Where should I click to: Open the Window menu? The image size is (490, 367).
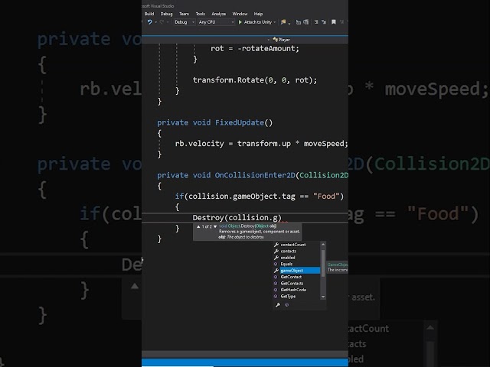pyautogui.click(x=240, y=14)
